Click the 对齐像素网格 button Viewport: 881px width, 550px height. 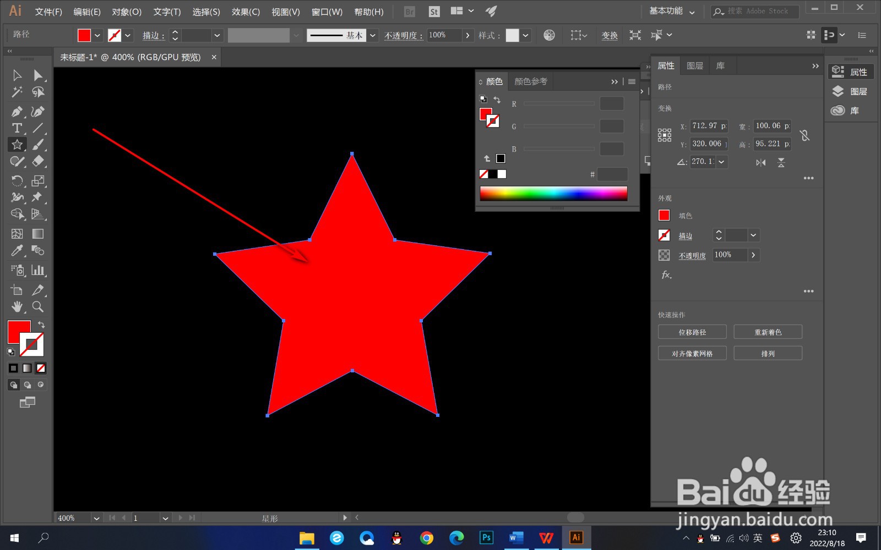(x=692, y=354)
